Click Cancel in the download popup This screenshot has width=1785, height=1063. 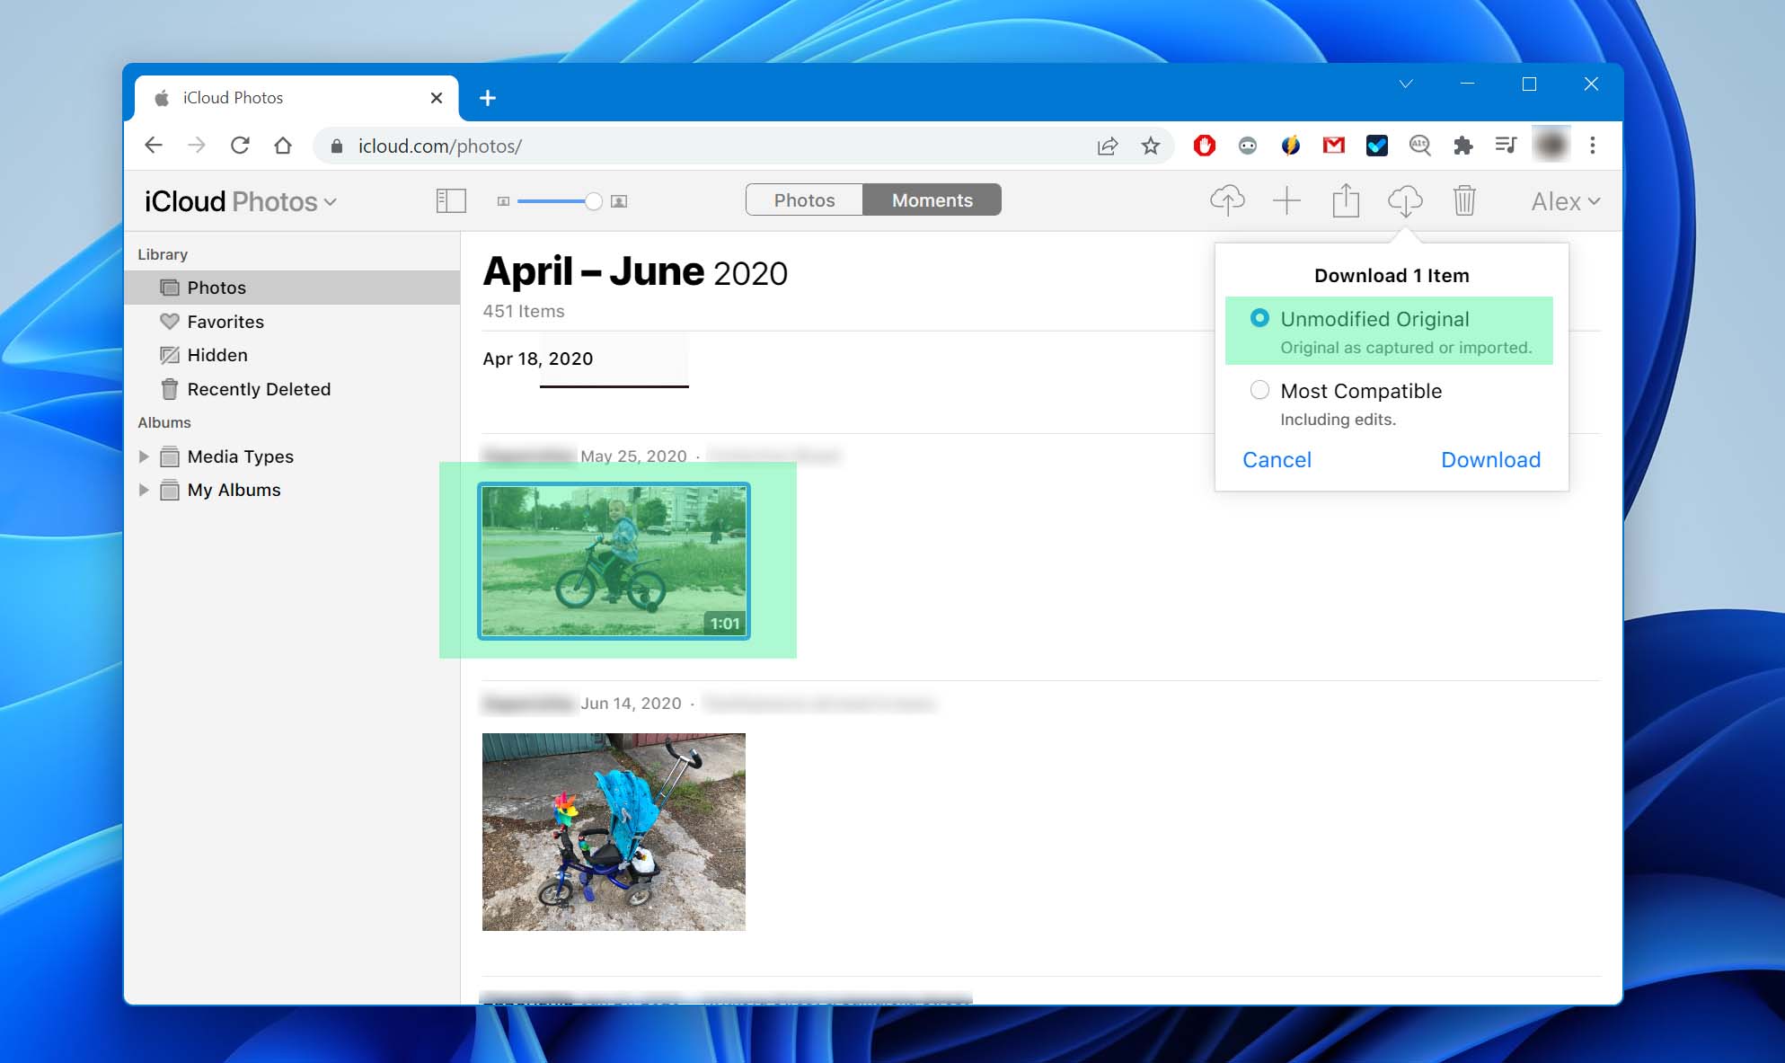(1277, 459)
